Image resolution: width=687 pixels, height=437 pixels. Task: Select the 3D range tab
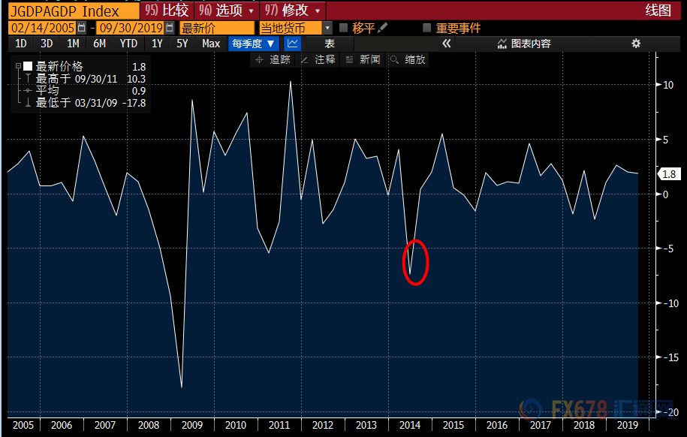point(47,44)
